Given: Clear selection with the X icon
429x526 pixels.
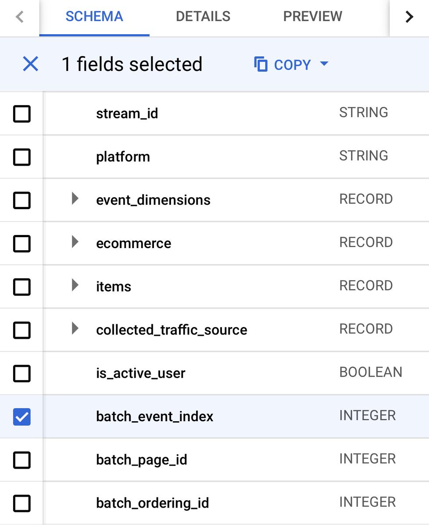Looking at the screenshot, I should [x=30, y=64].
